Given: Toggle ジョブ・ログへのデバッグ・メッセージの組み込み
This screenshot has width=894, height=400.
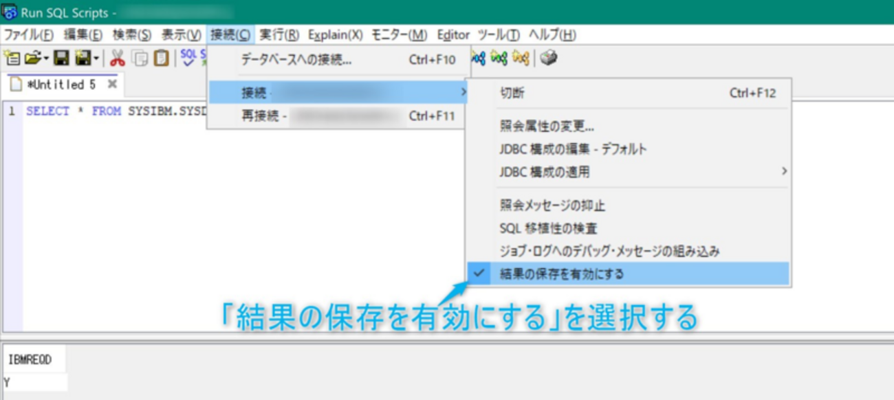Looking at the screenshot, I should 628,251.
